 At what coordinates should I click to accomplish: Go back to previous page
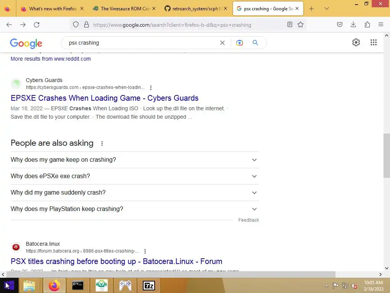click(x=9, y=25)
